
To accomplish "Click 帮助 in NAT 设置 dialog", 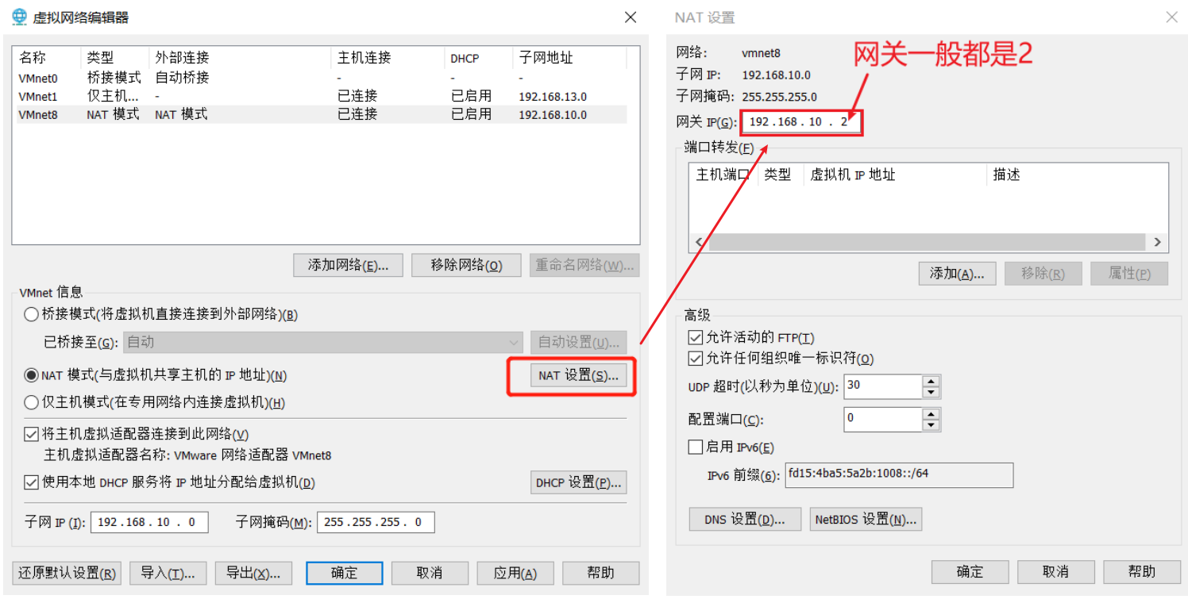I will coord(1141,571).
